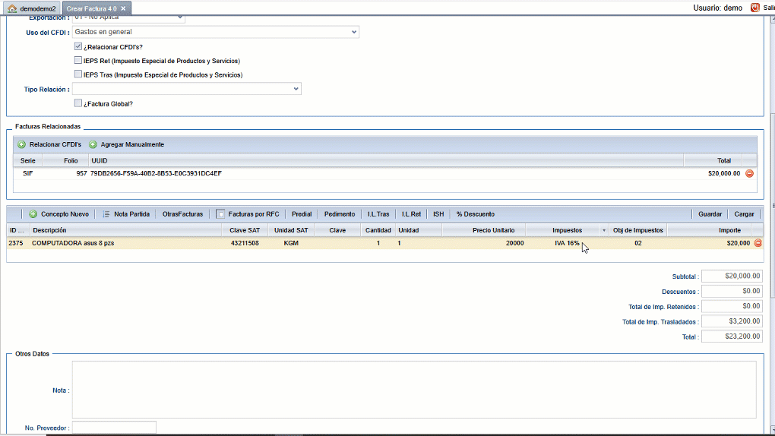The image size is (775, 436).
Task: Close the Crear Factura 4.0 tab
Action: tap(123, 8)
